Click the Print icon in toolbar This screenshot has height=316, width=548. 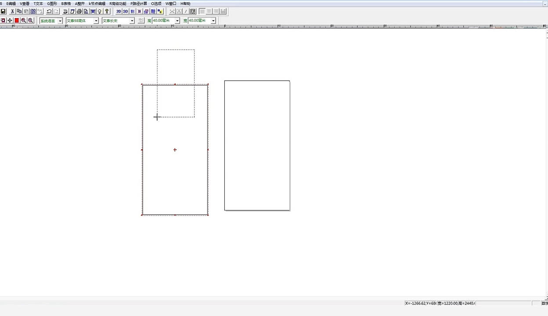[x=79, y=11]
